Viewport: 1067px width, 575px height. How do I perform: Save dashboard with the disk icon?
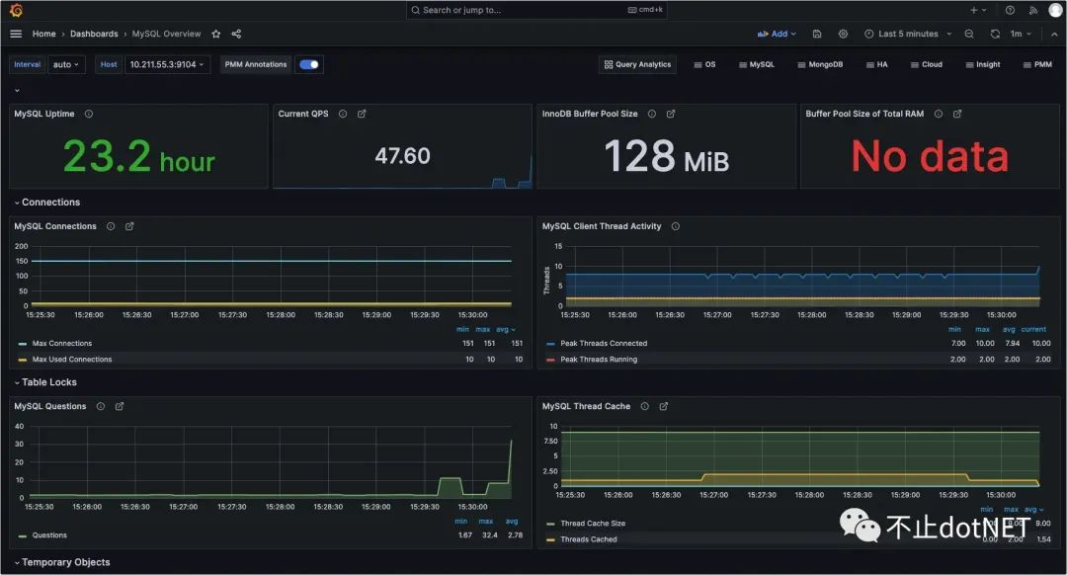point(817,34)
